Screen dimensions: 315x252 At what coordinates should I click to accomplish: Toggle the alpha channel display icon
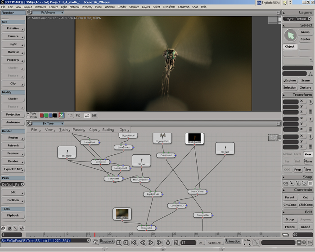[x=61, y=116]
